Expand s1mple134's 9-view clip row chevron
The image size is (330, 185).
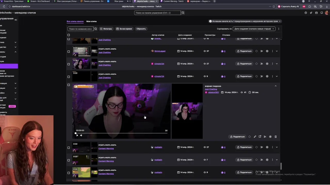click(277, 76)
